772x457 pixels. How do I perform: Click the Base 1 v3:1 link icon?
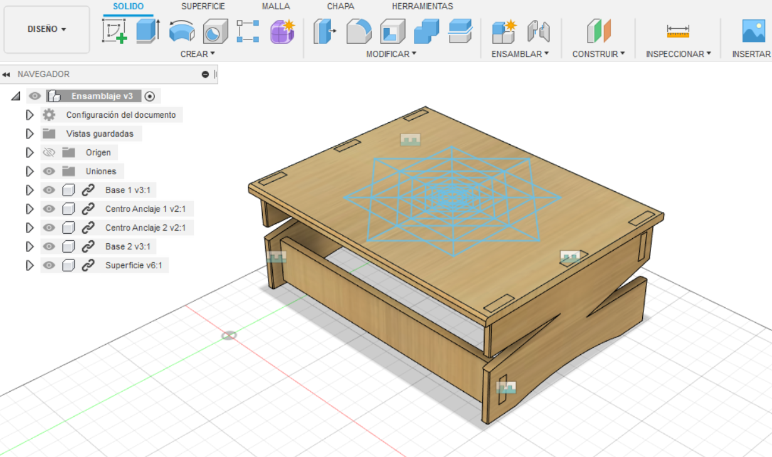[x=88, y=190]
